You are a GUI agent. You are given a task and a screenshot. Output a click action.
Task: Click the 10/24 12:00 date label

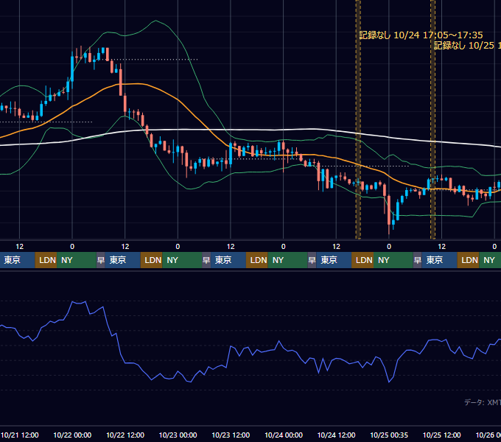pos(336,435)
